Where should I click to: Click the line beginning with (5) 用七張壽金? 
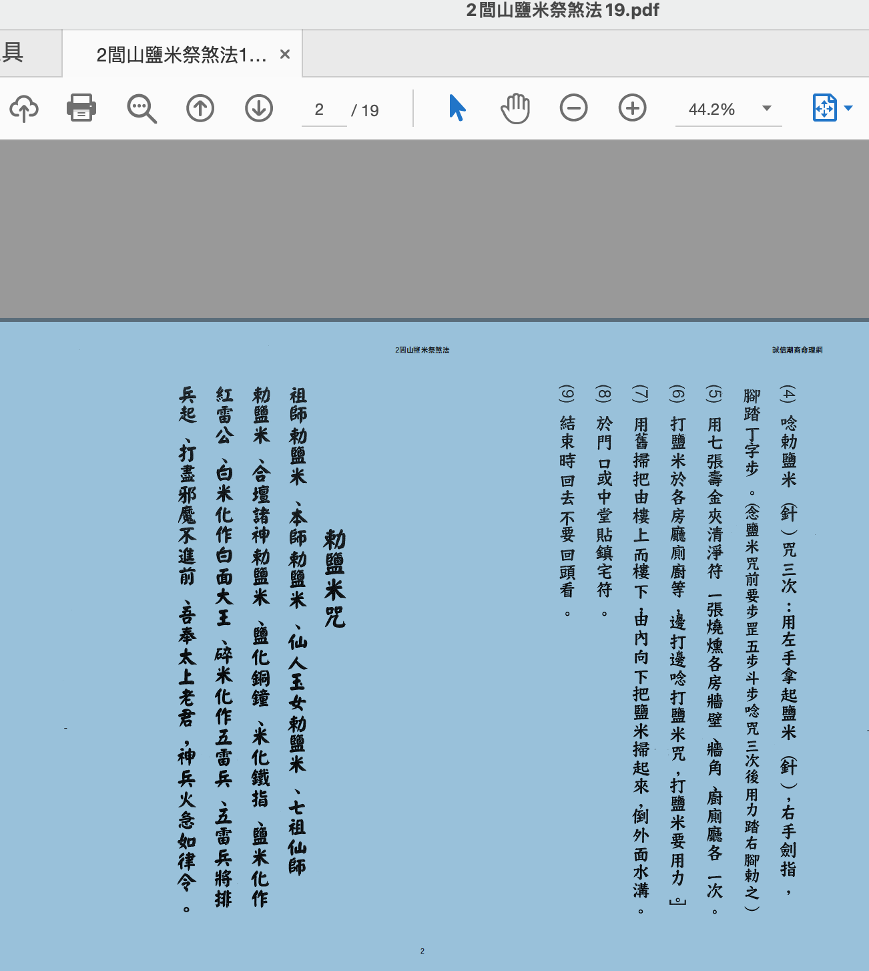pyautogui.click(x=715, y=650)
